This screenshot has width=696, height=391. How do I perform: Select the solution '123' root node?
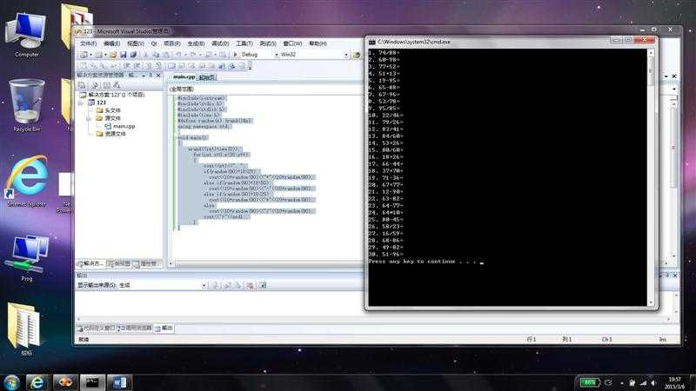[x=112, y=95]
